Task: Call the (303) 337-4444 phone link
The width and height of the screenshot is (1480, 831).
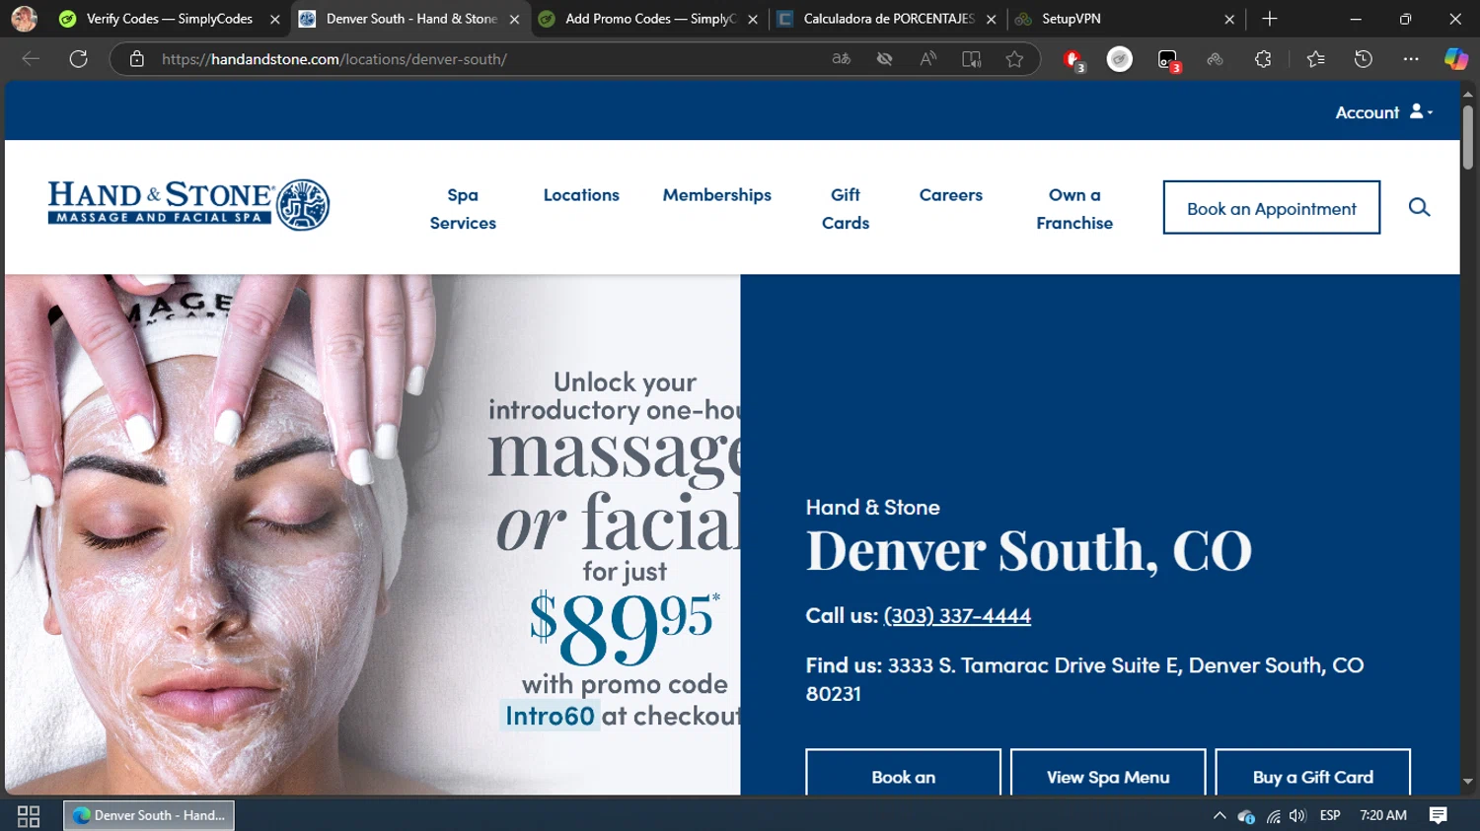Action: 957,616
